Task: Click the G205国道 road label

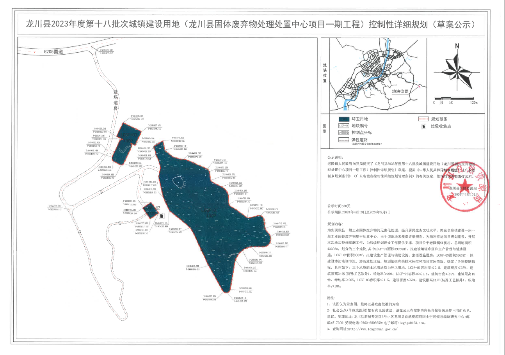Action: (x=53, y=51)
